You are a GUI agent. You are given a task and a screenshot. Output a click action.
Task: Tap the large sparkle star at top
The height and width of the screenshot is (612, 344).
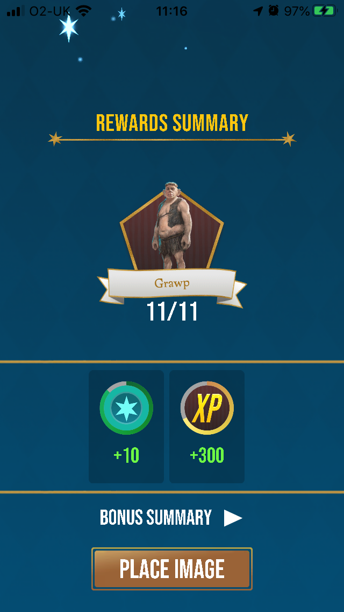pos(69,27)
